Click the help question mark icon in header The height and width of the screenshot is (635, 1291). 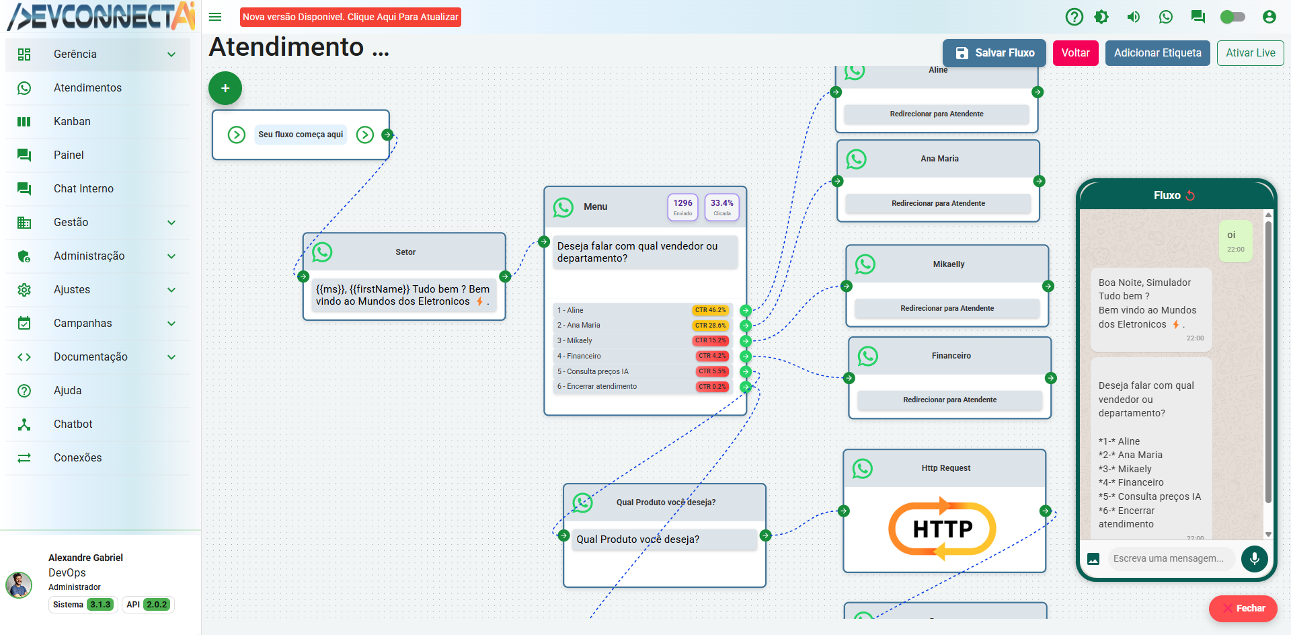1074,17
